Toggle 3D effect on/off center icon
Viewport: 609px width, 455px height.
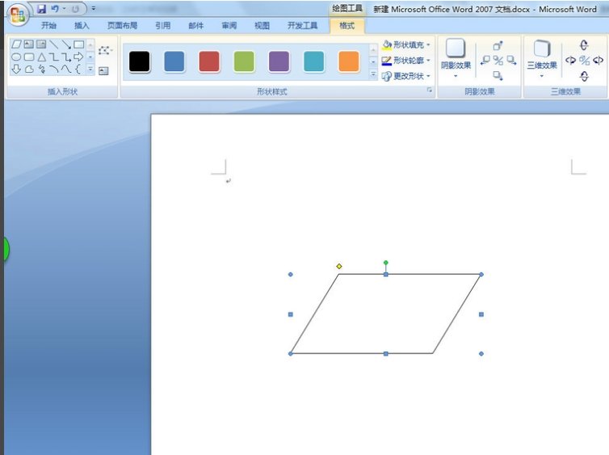tap(584, 61)
